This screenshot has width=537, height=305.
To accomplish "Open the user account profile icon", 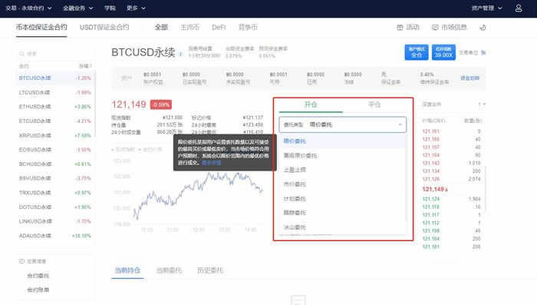I will pyautogui.click(x=519, y=8).
